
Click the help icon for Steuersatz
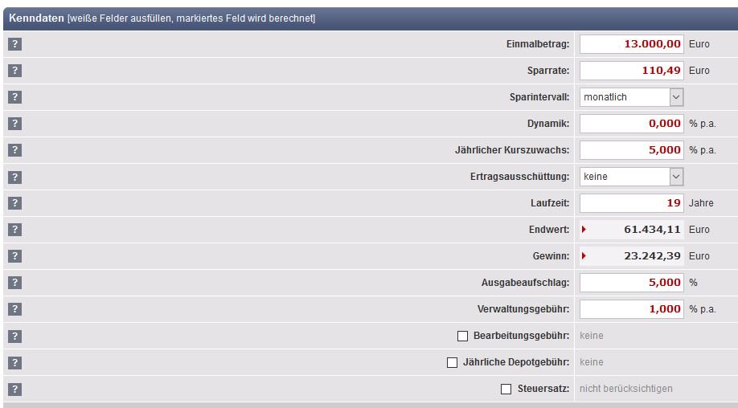pyautogui.click(x=14, y=389)
